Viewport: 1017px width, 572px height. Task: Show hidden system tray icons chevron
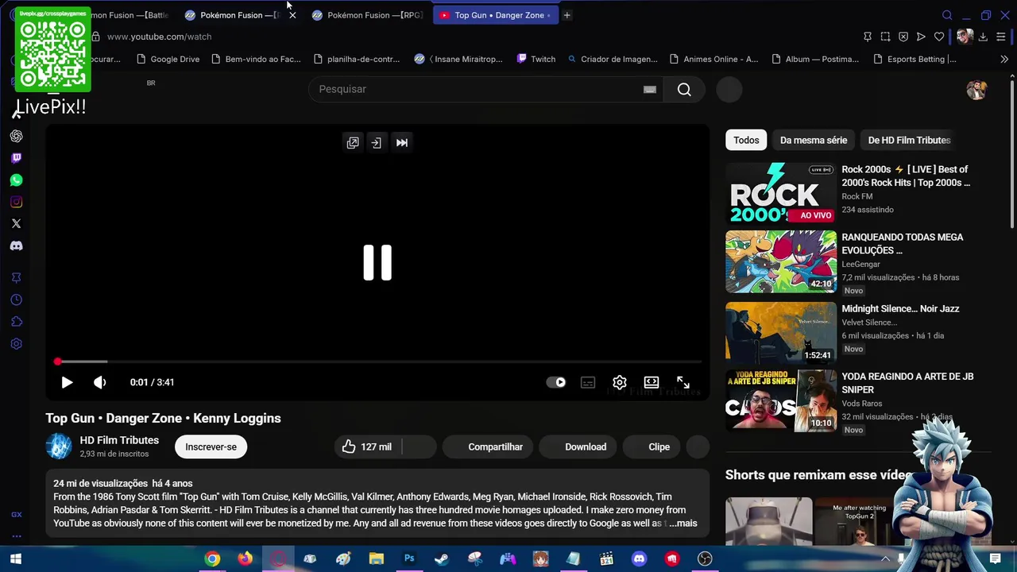[x=885, y=559]
